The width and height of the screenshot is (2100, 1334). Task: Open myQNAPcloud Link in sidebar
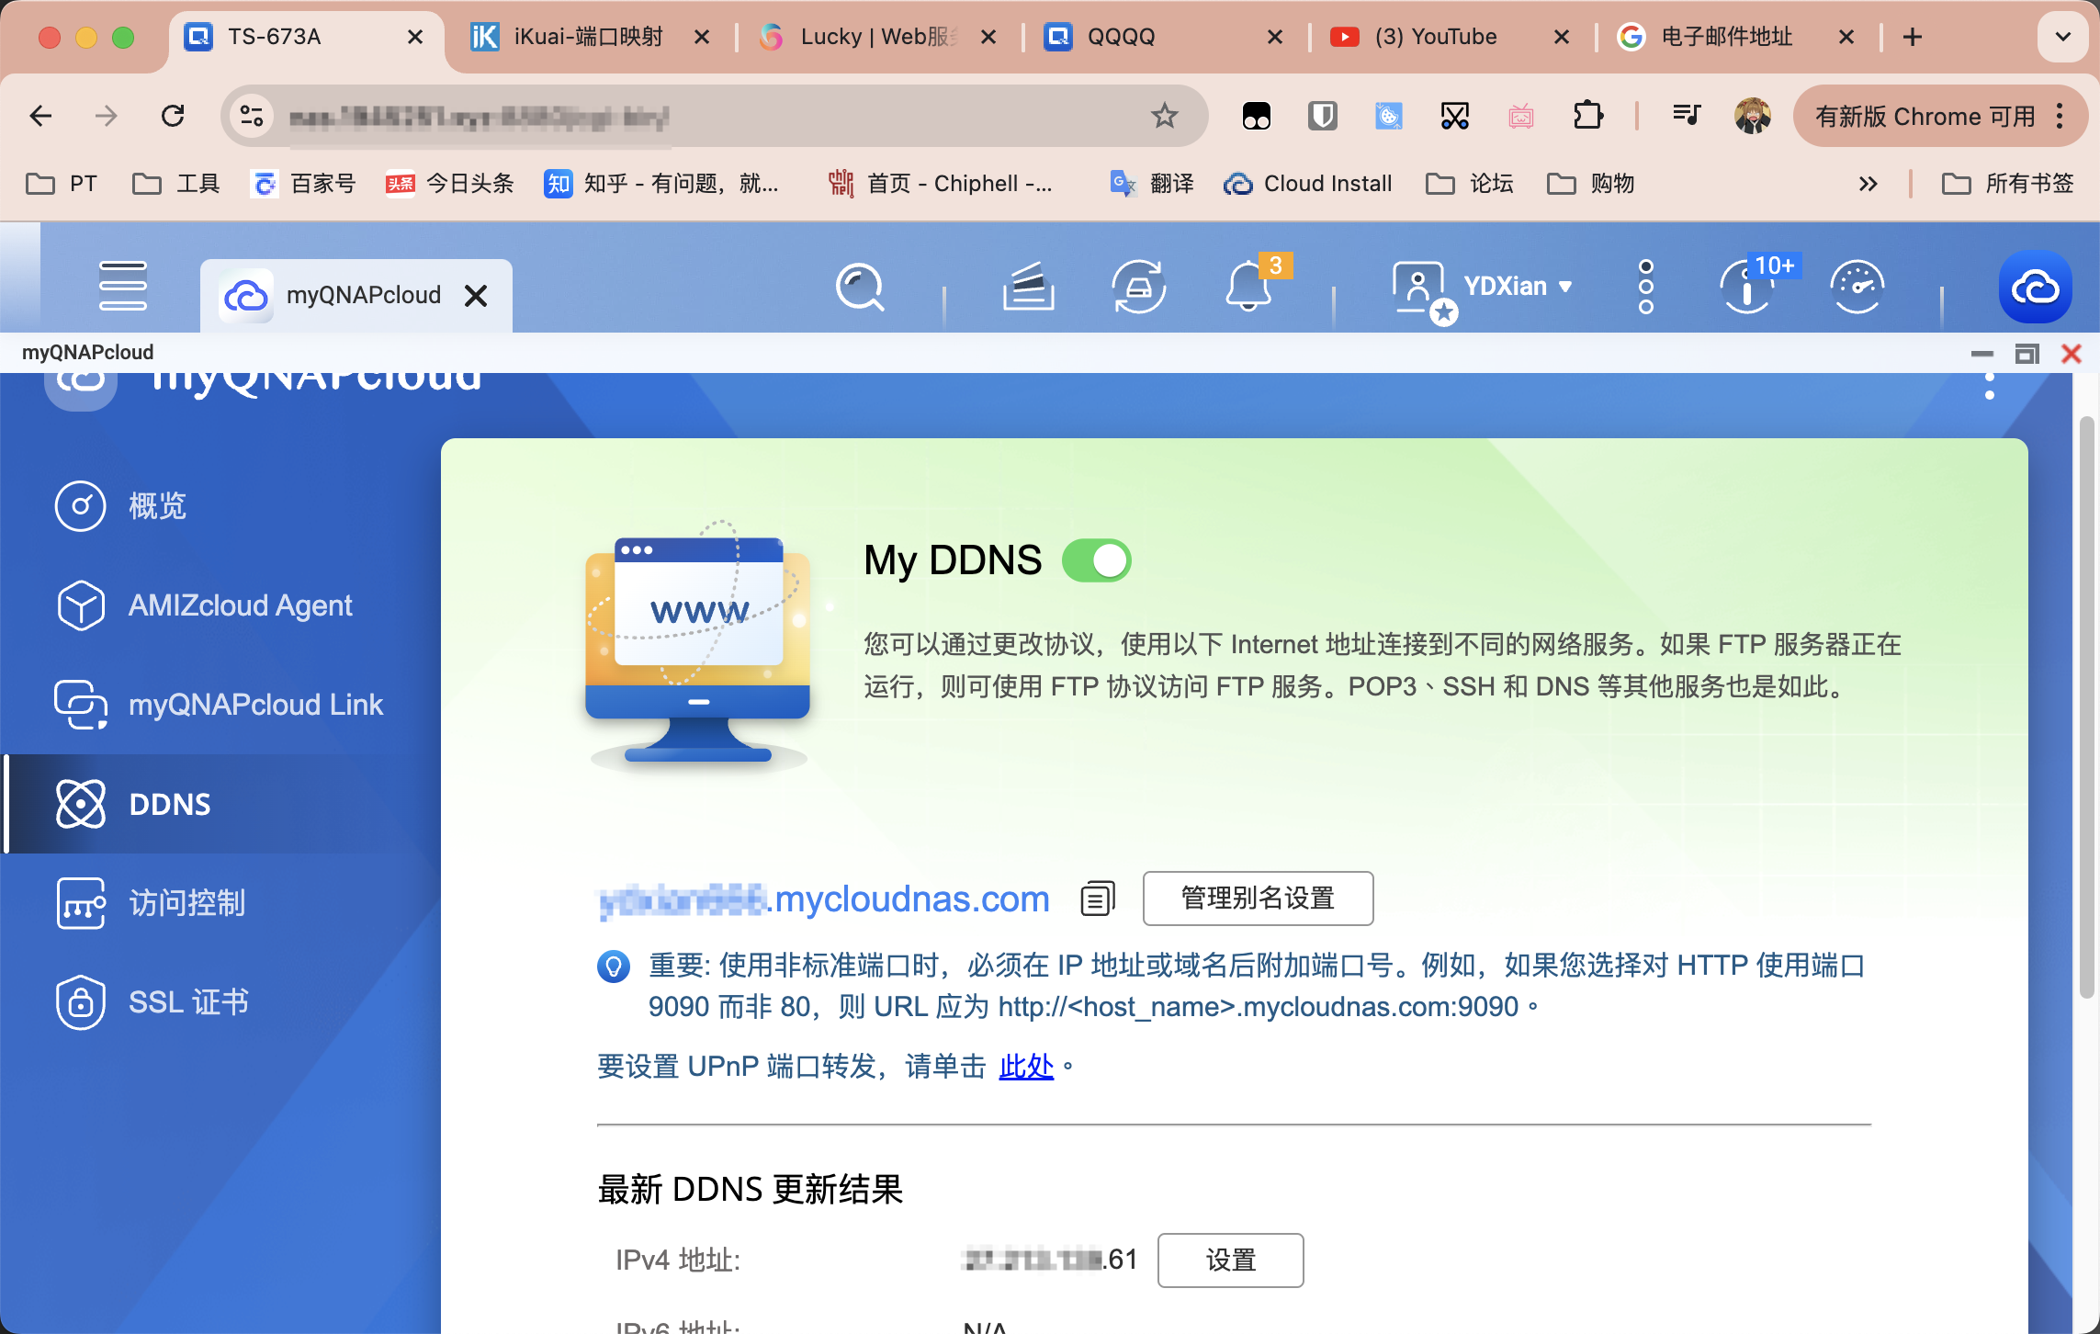tap(219, 705)
